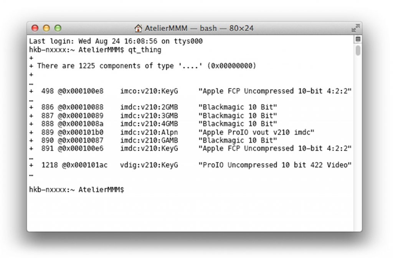This screenshot has height=258, width=393.
Task: Click address '@0x000101b0'
Action: pyautogui.click(x=81, y=132)
